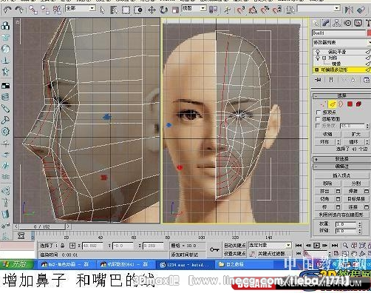The image size is (371, 293).
Task: Click the play animation button
Action: click(x=316, y=246)
